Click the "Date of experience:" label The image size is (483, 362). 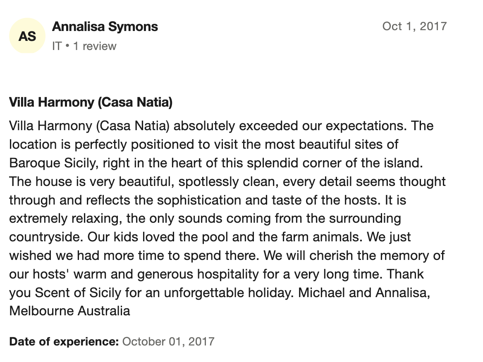coord(64,342)
